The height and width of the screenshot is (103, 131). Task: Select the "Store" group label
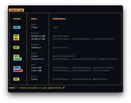pos(34,53)
